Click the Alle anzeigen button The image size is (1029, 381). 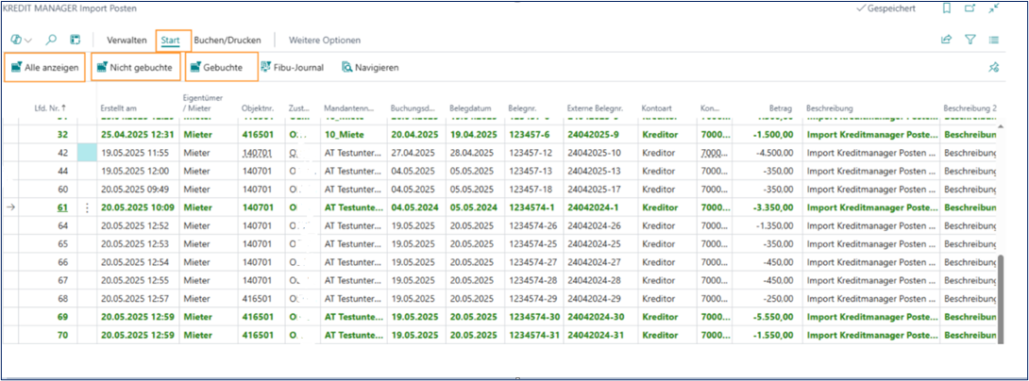pos(44,68)
